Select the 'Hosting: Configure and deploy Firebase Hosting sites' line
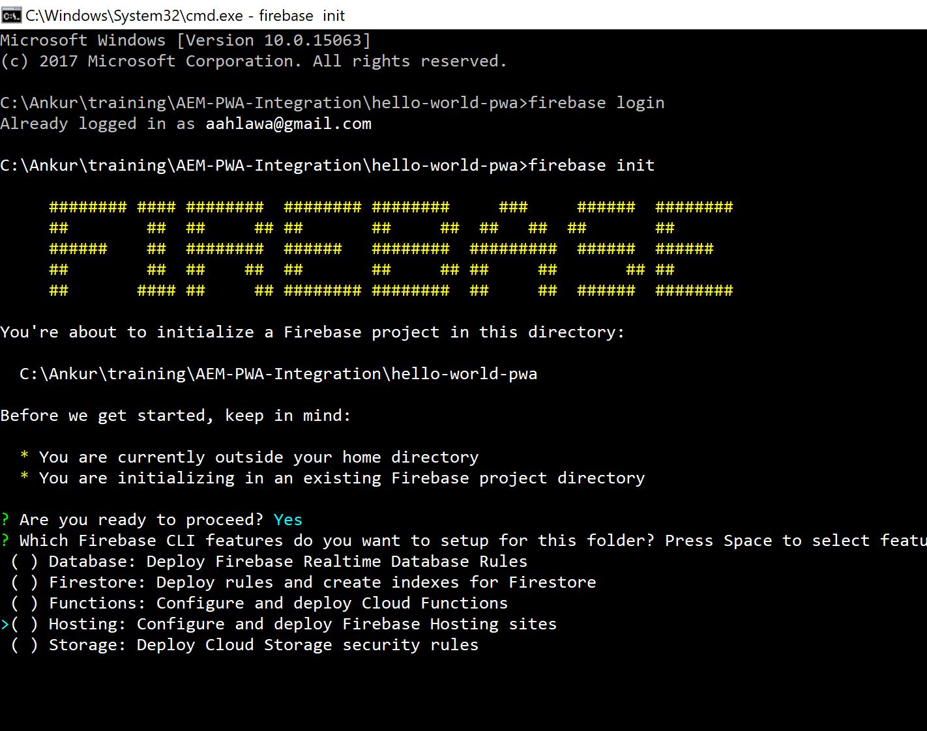The image size is (927, 731). (x=302, y=624)
